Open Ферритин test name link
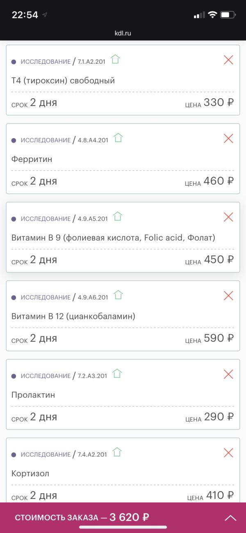 (x=32, y=159)
